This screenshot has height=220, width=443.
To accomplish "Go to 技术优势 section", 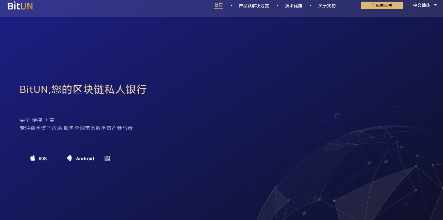I will coord(293,6).
